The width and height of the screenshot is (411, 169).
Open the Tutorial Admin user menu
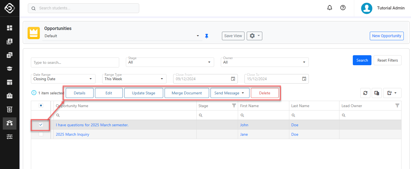click(383, 8)
